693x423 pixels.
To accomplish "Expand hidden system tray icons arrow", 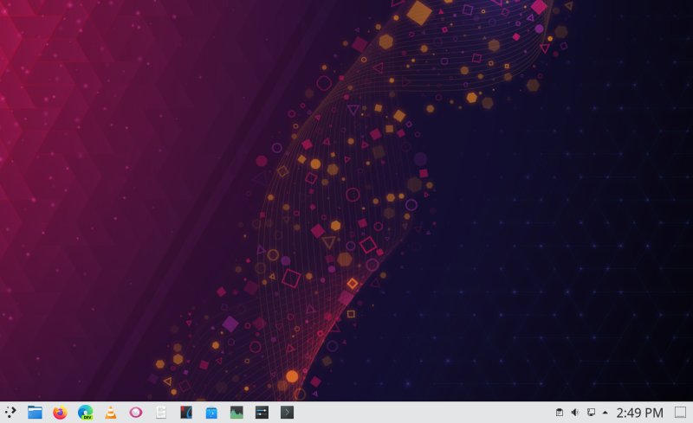I will [605, 413].
